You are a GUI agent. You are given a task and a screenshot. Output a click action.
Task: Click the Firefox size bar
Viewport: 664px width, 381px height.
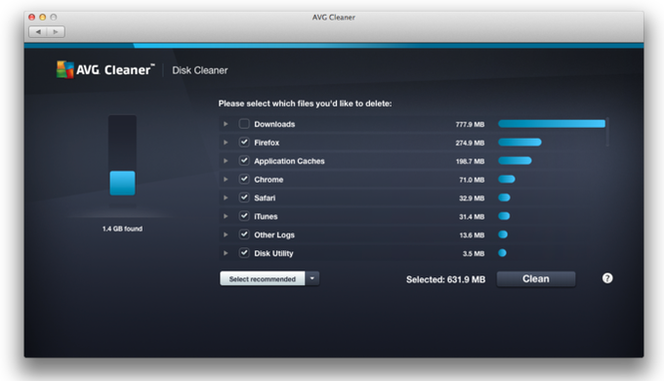tap(519, 142)
